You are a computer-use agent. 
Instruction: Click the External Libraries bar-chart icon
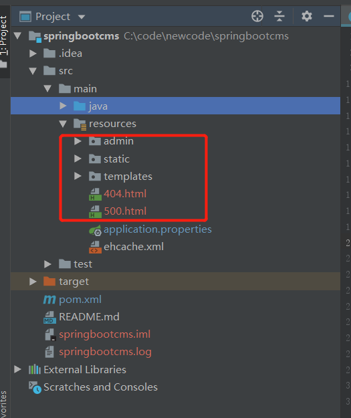(x=35, y=370)
